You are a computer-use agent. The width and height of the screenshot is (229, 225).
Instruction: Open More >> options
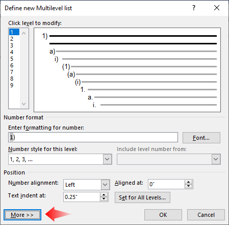click(x=22, y=215)
